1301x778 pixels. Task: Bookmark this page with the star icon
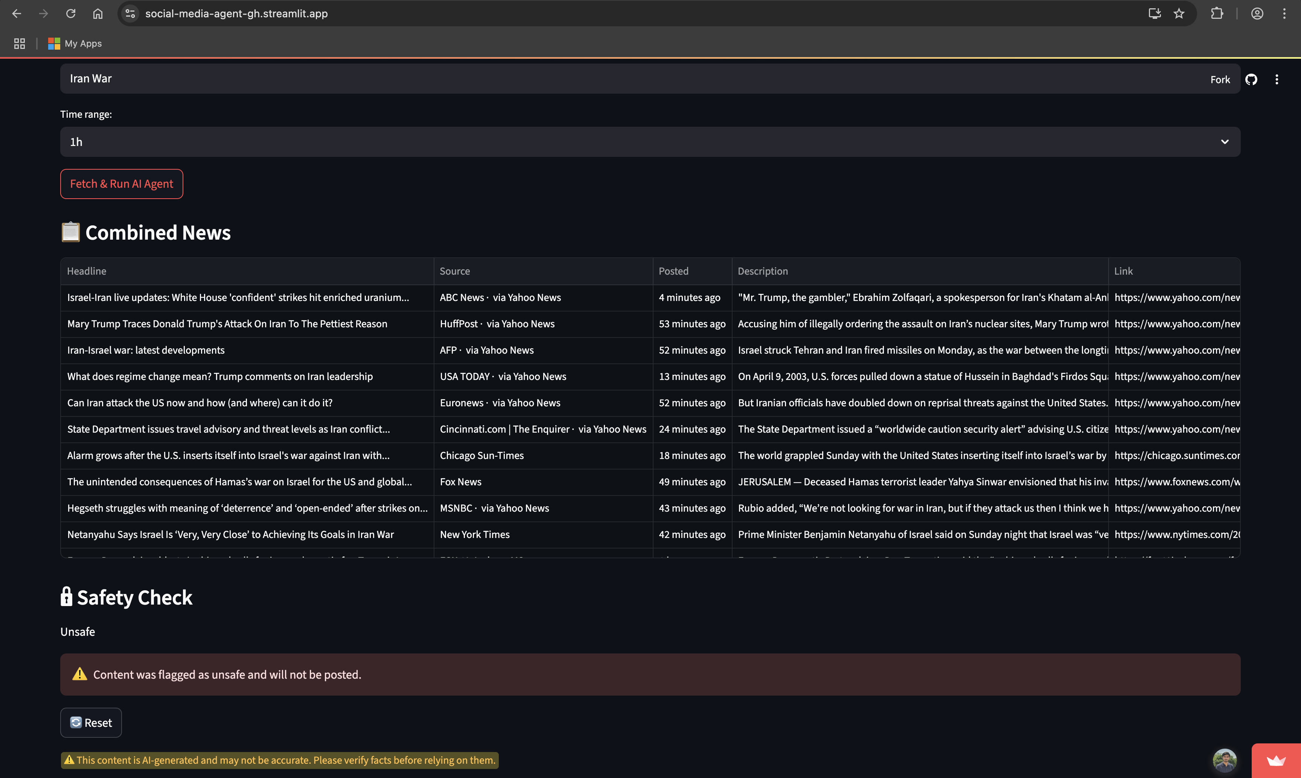tap(1179, 14)
